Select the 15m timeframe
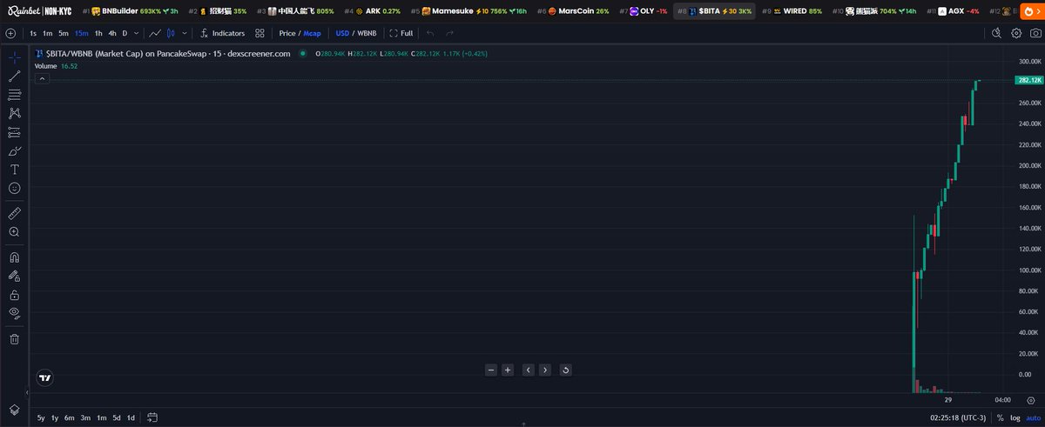This screenshot has height=427, width=1045. click(82, 33)
